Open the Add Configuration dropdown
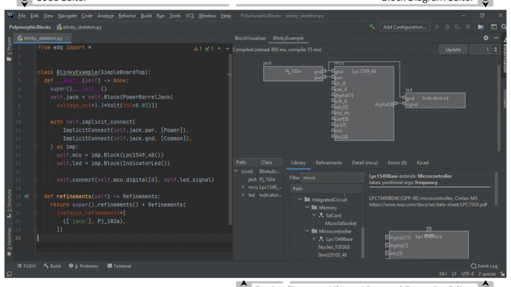The image size is (511, 287). pos(404,27)
